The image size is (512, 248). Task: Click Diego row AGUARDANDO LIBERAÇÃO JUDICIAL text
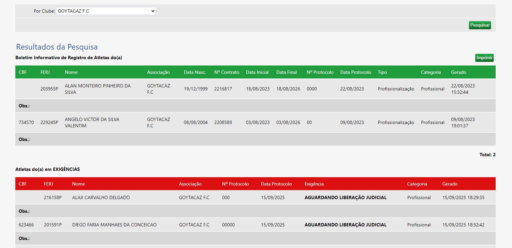tap(346, 225)
